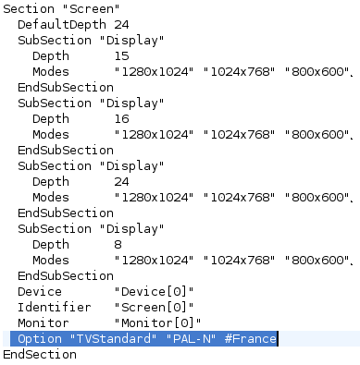Click the Depth 15 value

pyautogui.click(x=121, y=56)
